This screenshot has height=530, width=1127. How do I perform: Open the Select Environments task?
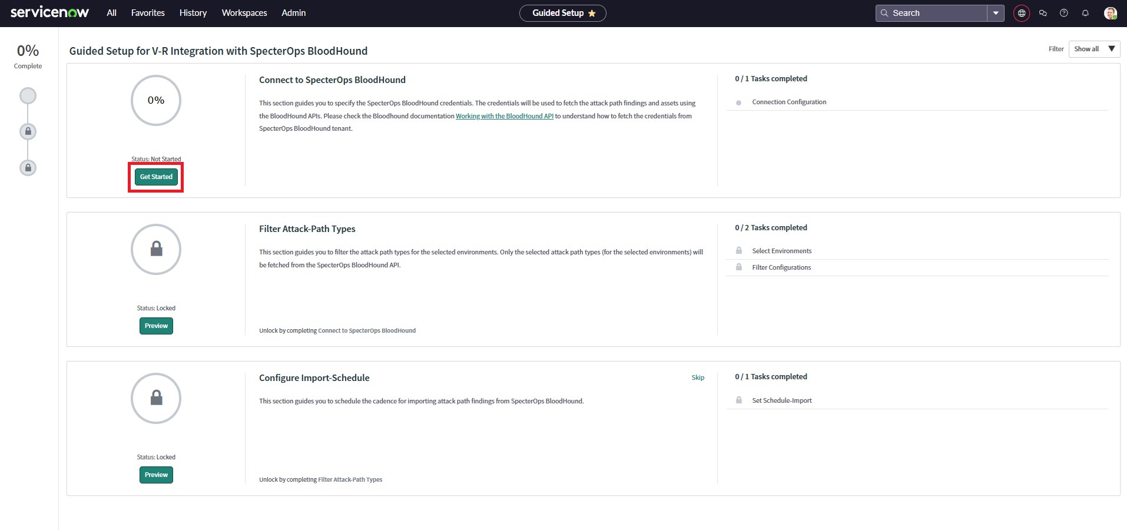(x=781, y=251)
